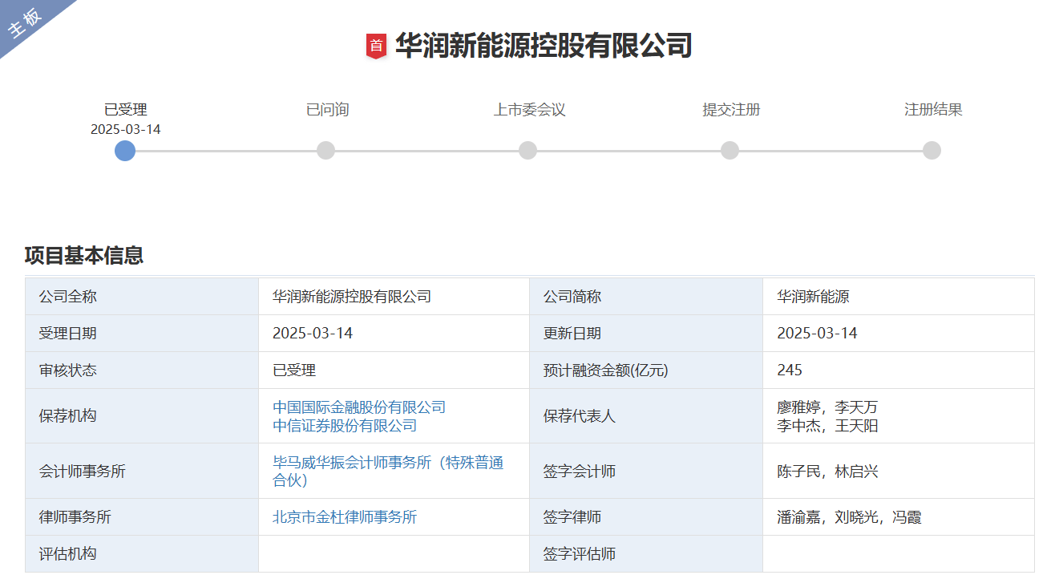1059x583 pixels.
Task: Click the 预计融资金额(亿元) field label
Action: 605,370
